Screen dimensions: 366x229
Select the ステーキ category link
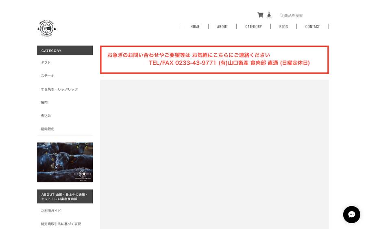pos(48,76)
